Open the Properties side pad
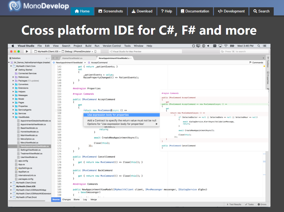 tap(268, 78)
